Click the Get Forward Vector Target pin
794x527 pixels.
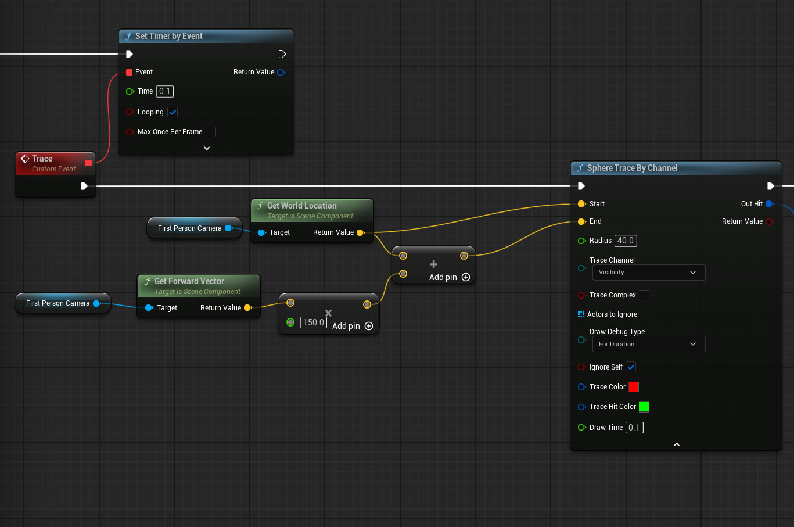click(149, 308)
